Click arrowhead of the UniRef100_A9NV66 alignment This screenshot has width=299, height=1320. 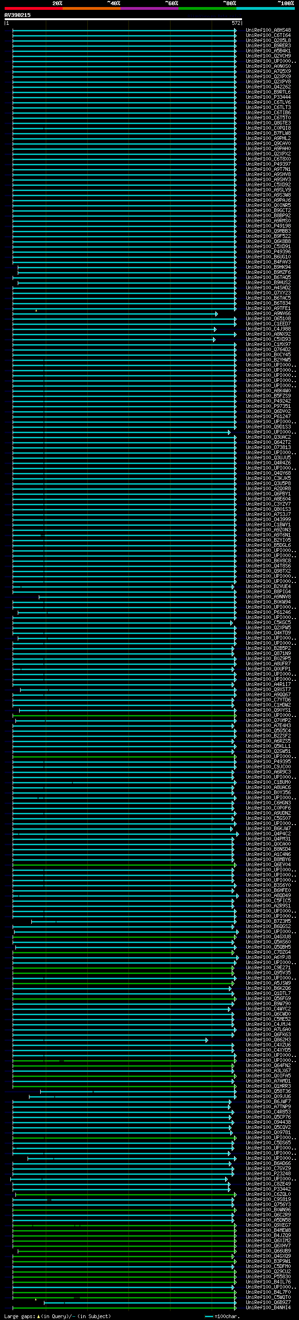pyautogui.click(x=217, y=314)
